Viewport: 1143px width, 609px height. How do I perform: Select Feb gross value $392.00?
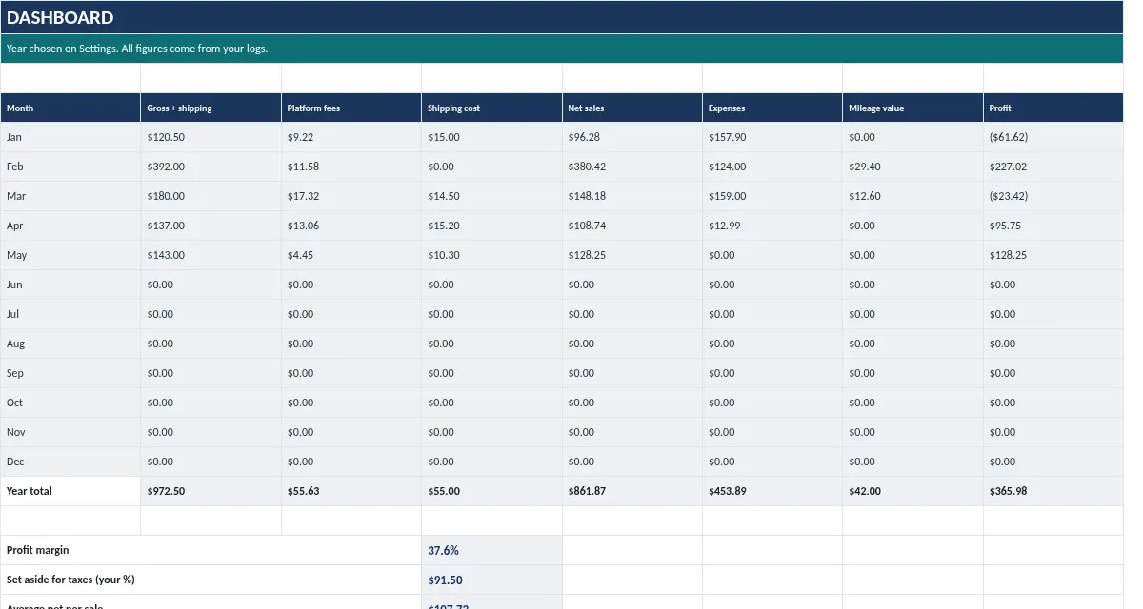pyautogui.click(x=211, y=167)
